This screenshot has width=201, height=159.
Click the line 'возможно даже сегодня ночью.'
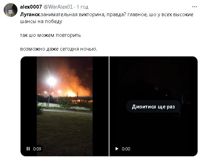point(59,49)
